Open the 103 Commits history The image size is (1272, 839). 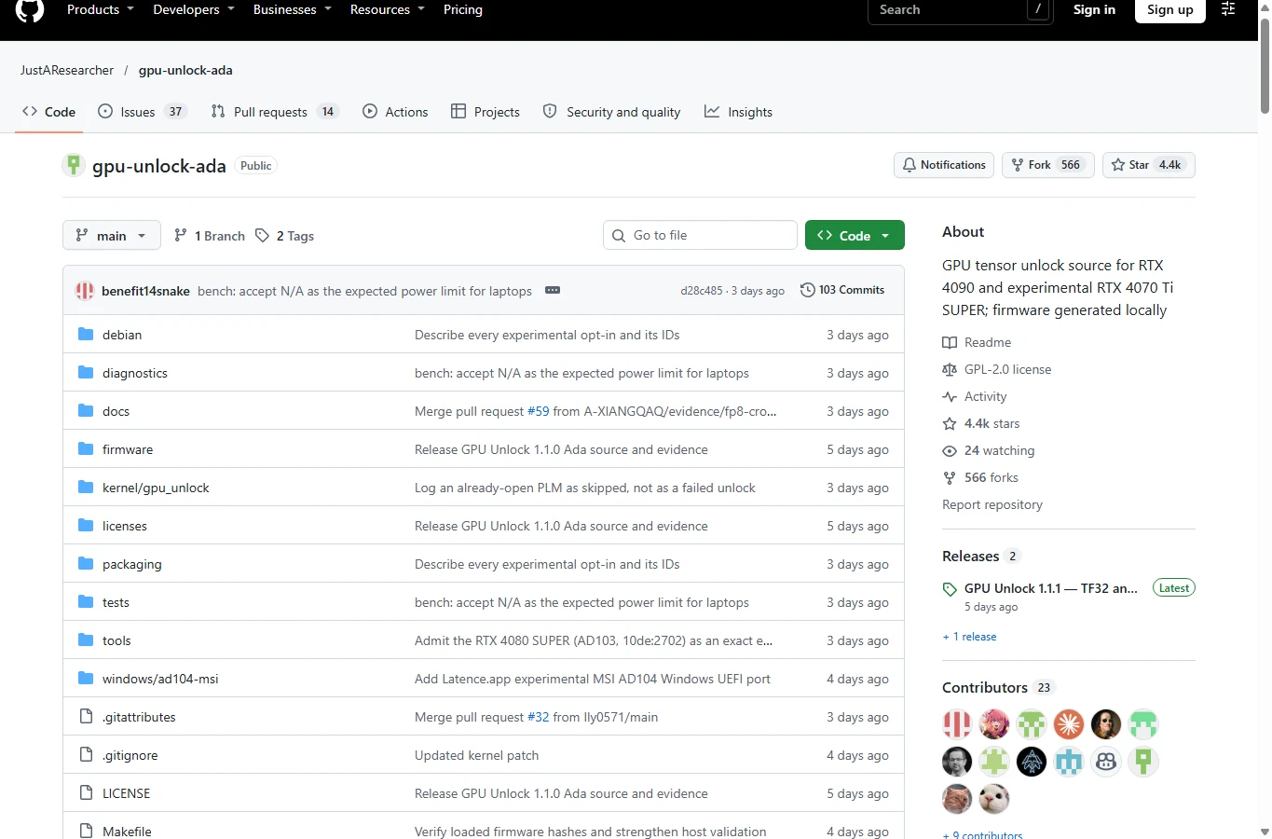click(x=842, y=290)
